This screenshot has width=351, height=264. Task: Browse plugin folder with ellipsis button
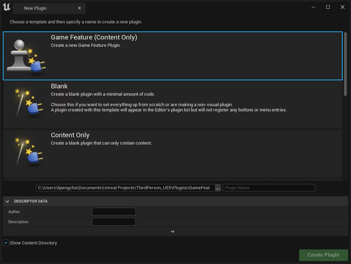pos(218,188)
